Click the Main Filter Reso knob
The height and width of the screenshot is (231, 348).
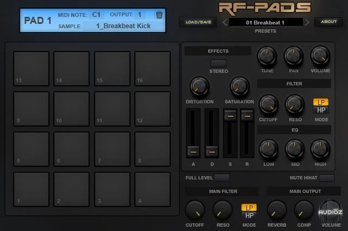222,210
